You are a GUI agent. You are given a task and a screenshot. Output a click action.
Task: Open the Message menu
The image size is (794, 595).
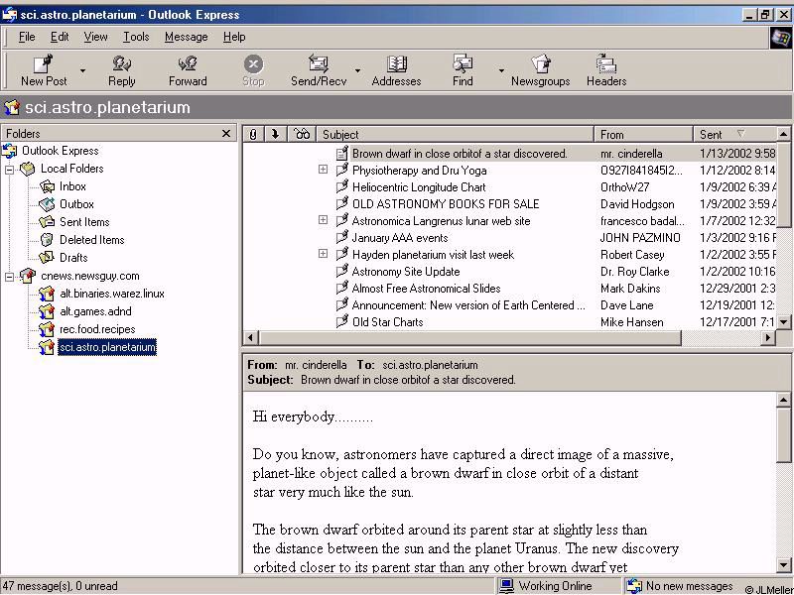pos(186,37)
